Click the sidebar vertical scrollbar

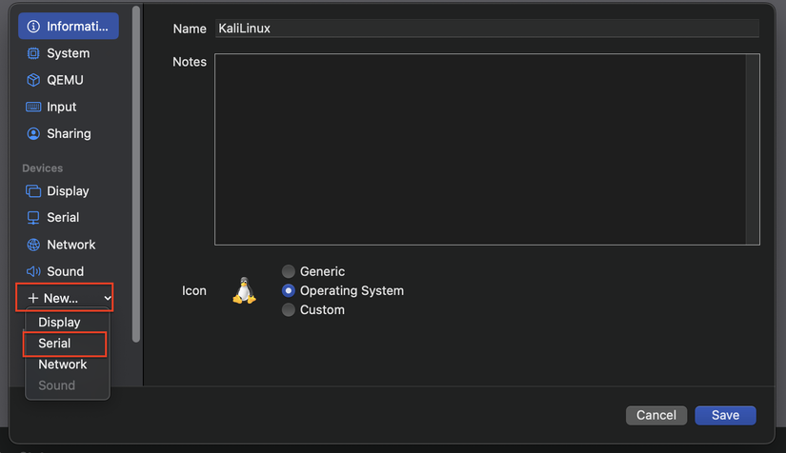(136, 174)
